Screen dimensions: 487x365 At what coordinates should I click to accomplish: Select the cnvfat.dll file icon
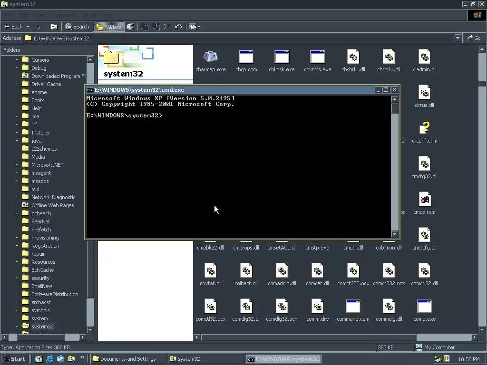tap(211, 270)
